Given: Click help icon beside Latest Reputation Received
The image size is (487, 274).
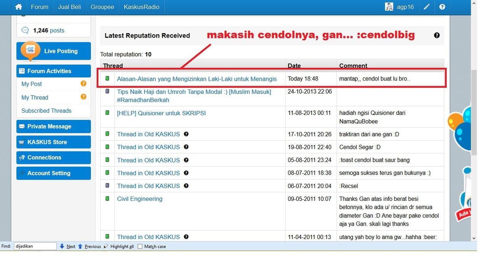Looking at the screenshot, I should pos(437,35).
